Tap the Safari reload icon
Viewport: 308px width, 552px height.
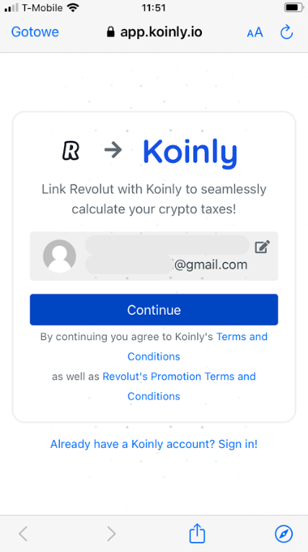click(286, 33)
